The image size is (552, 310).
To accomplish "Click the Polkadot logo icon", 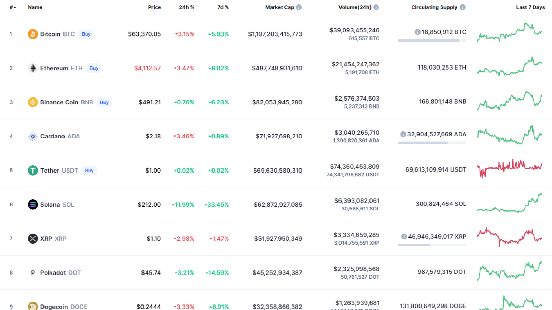I will pyautogui.click(x=33, y=273).
